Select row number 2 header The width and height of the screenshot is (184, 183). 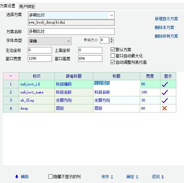[11, 92]
